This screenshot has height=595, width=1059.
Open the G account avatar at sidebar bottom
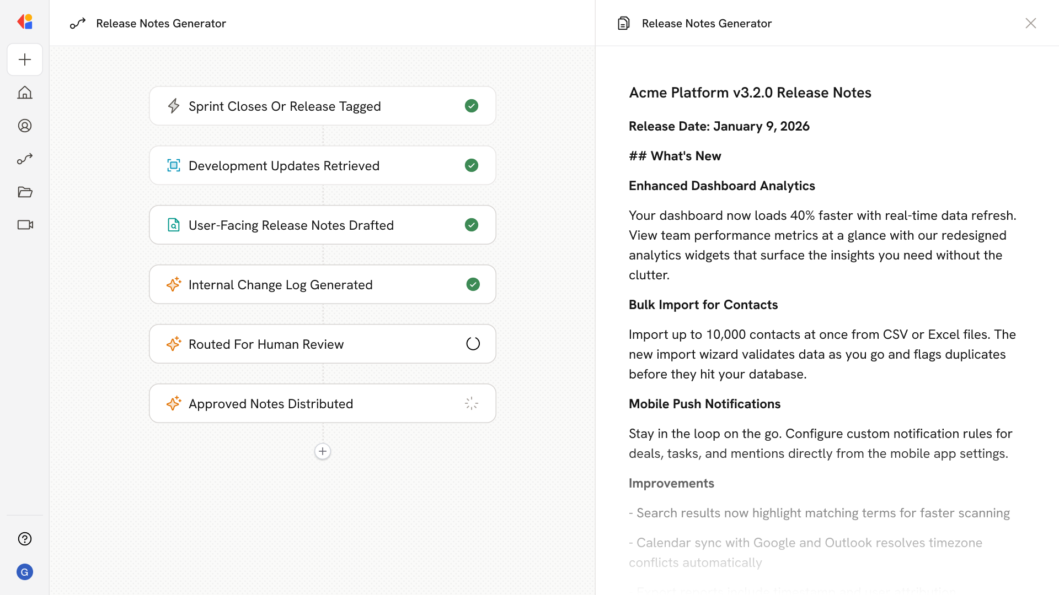[25, 572]
